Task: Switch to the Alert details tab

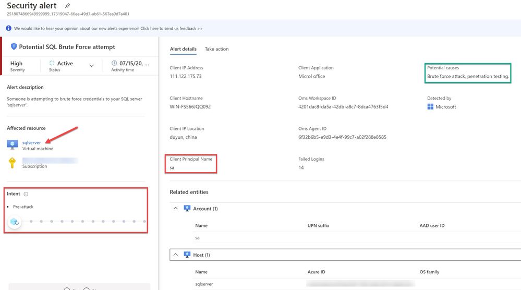Action: [183, 49]
